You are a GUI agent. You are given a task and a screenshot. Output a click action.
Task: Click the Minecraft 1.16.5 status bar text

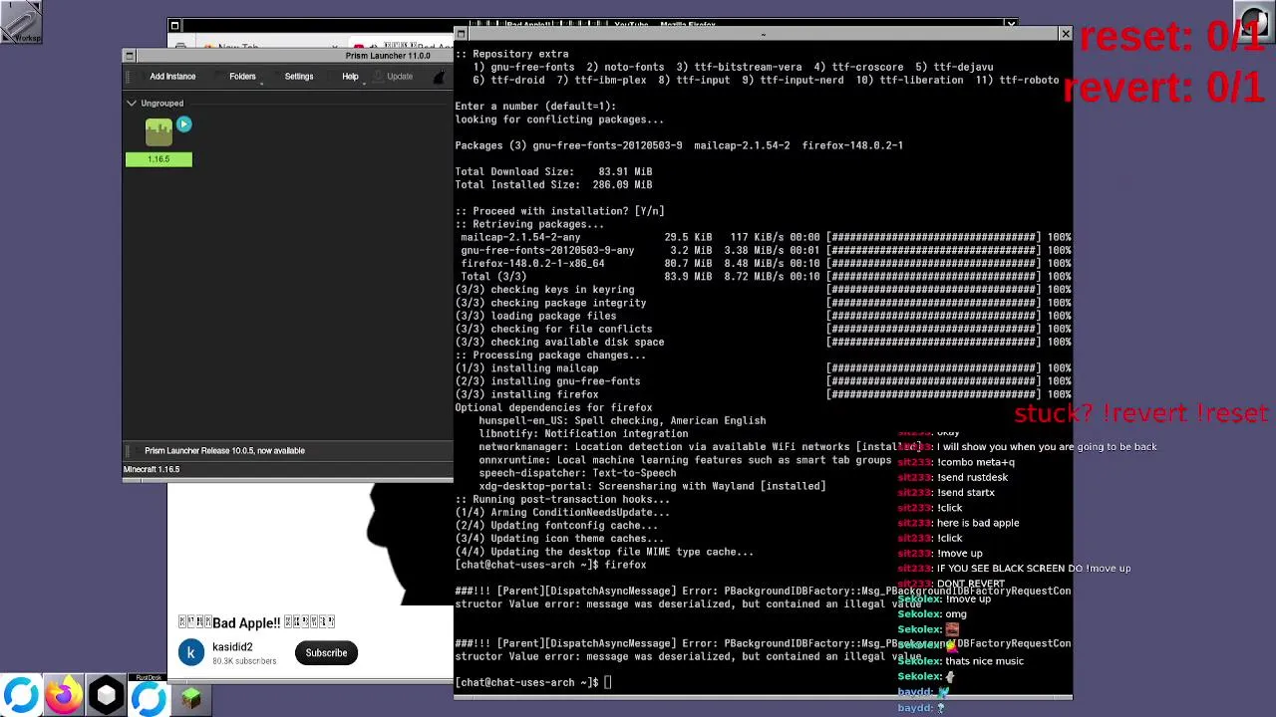152,470
